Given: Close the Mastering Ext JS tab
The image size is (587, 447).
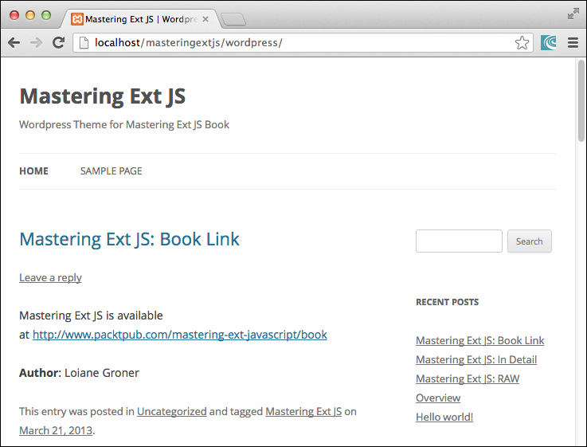Looking at the screenshot, I should [x=205, y=19].
